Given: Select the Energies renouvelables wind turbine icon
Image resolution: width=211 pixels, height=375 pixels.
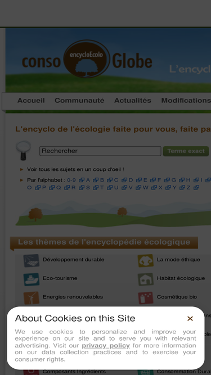Looking at the screenshot, I should click(32, 298).
